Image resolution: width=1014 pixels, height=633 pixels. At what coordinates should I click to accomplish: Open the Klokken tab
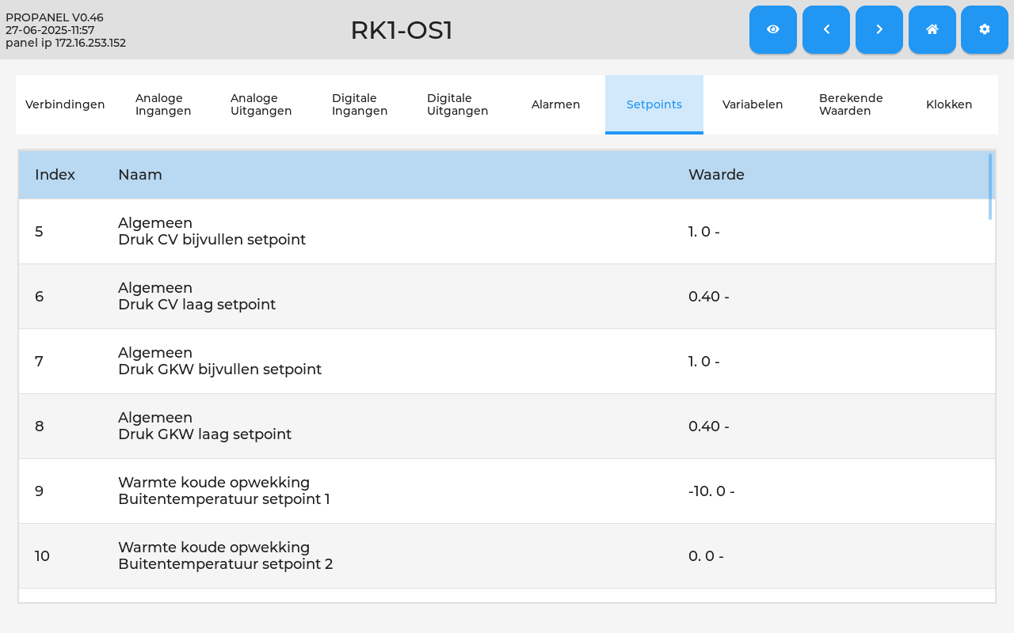tap(949, 104)
